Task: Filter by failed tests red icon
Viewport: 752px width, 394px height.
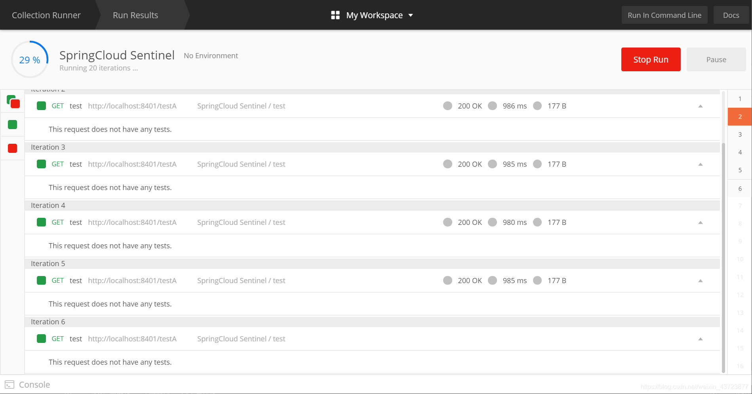Action: click(13, 148)
